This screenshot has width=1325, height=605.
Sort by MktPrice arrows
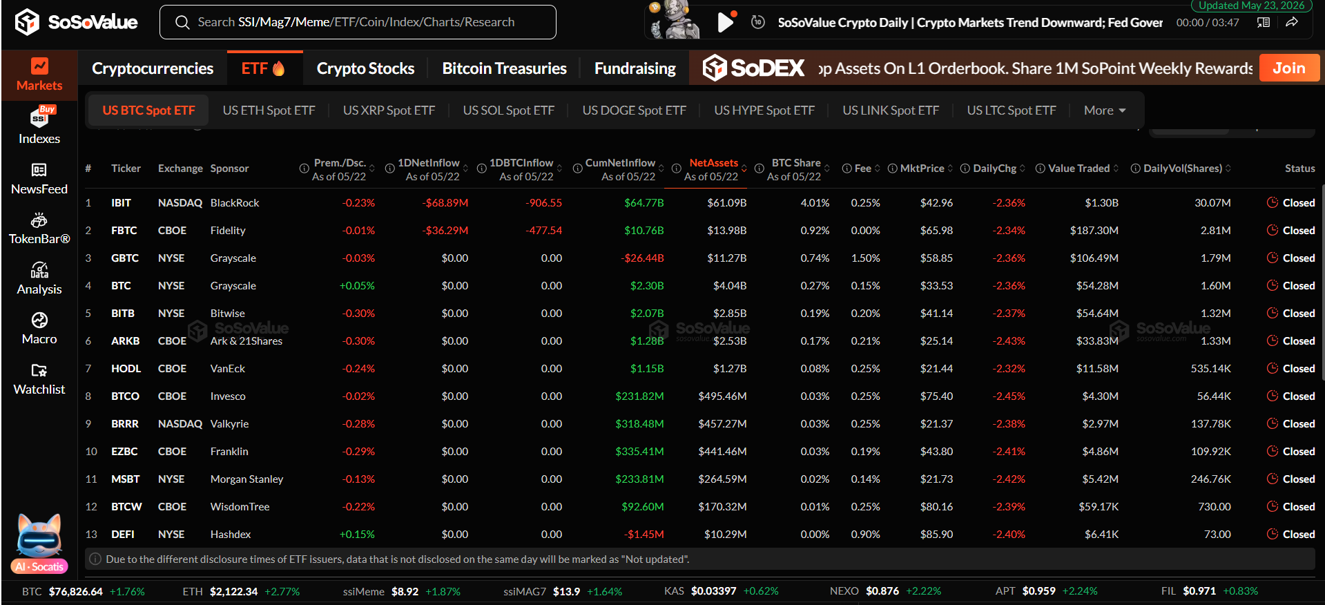pos(950,169)
